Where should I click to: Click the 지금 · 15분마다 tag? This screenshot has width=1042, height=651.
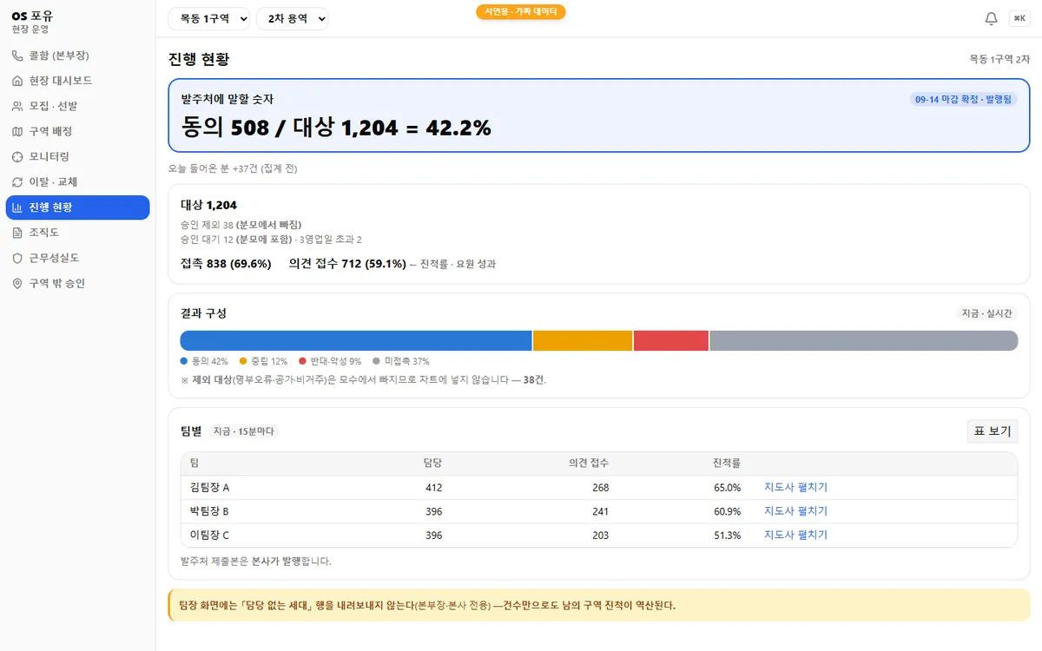[243, 431]
